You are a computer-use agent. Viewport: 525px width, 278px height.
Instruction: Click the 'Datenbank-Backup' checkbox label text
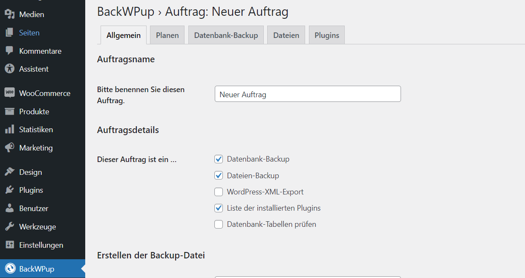[x=258, y=159]
